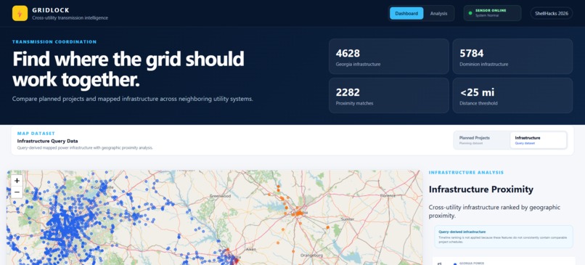This screenshot has height=265, width=585.
Task: Open the 2282 Proximity matches card
Action: tap(389, 95)
